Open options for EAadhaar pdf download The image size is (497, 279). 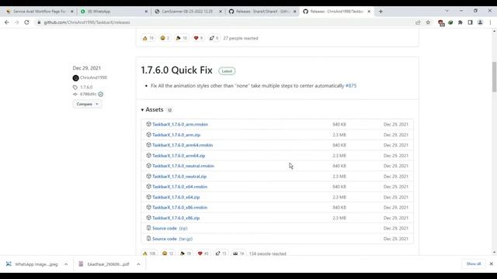[138, 264]
